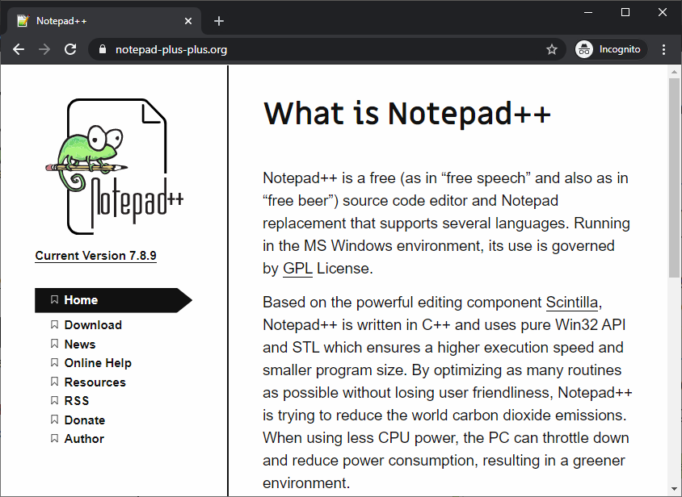Image resolution: width=682 pixels, height=497 pixels.
Task: Click the padlock site info icon
Action: 102,49
